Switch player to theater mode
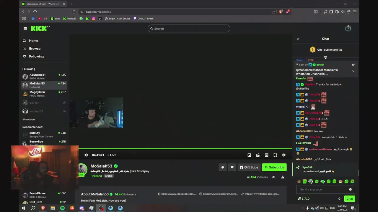This screenshot has width=378, height=212. (x=266, y=155)
